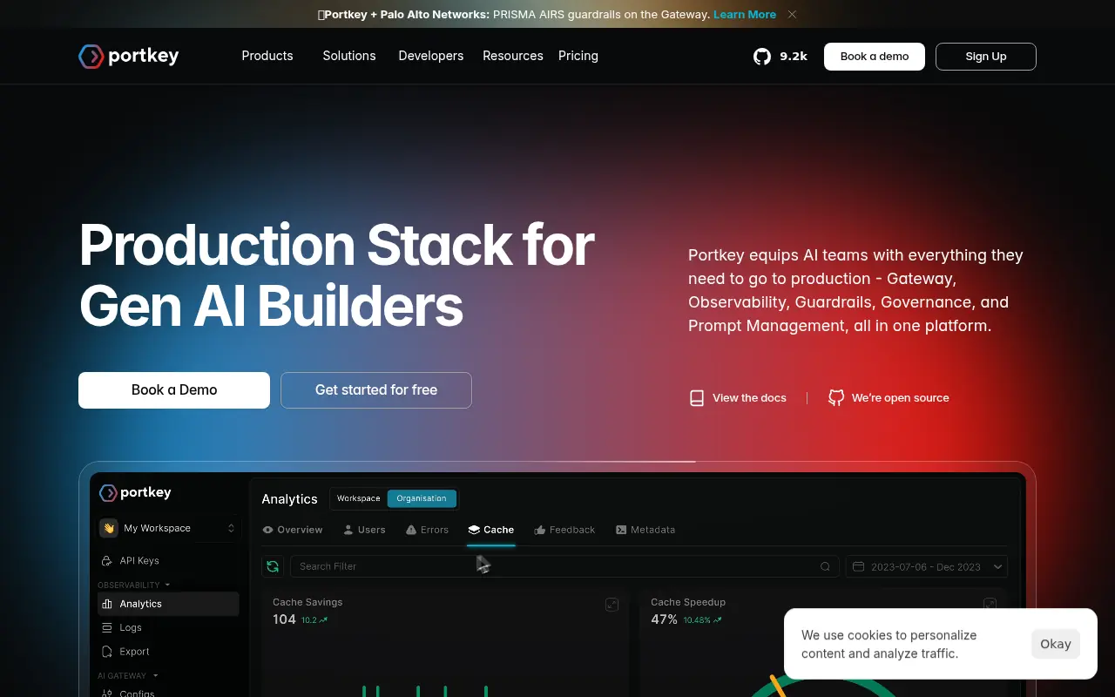Click the Portkey logo
The width and height of the screenshot is (1115, 697).
click(128, 56)
